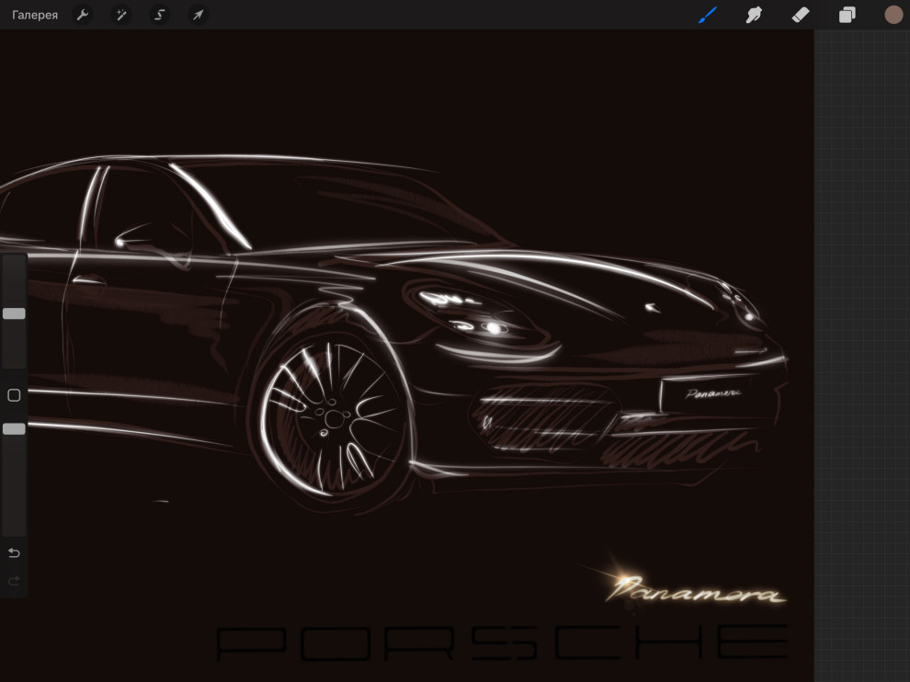Tap the PORSCHE lettering on the canvas

click(501, 642)
